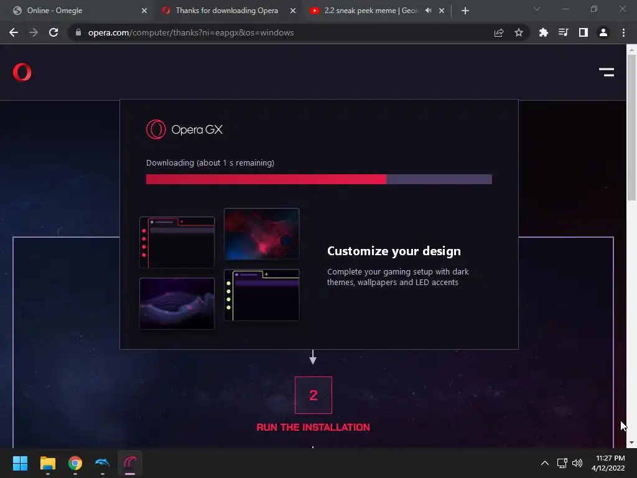This screenshot has height=478, width=637.
Task: Click the Downloading status text
Action: 210,162
